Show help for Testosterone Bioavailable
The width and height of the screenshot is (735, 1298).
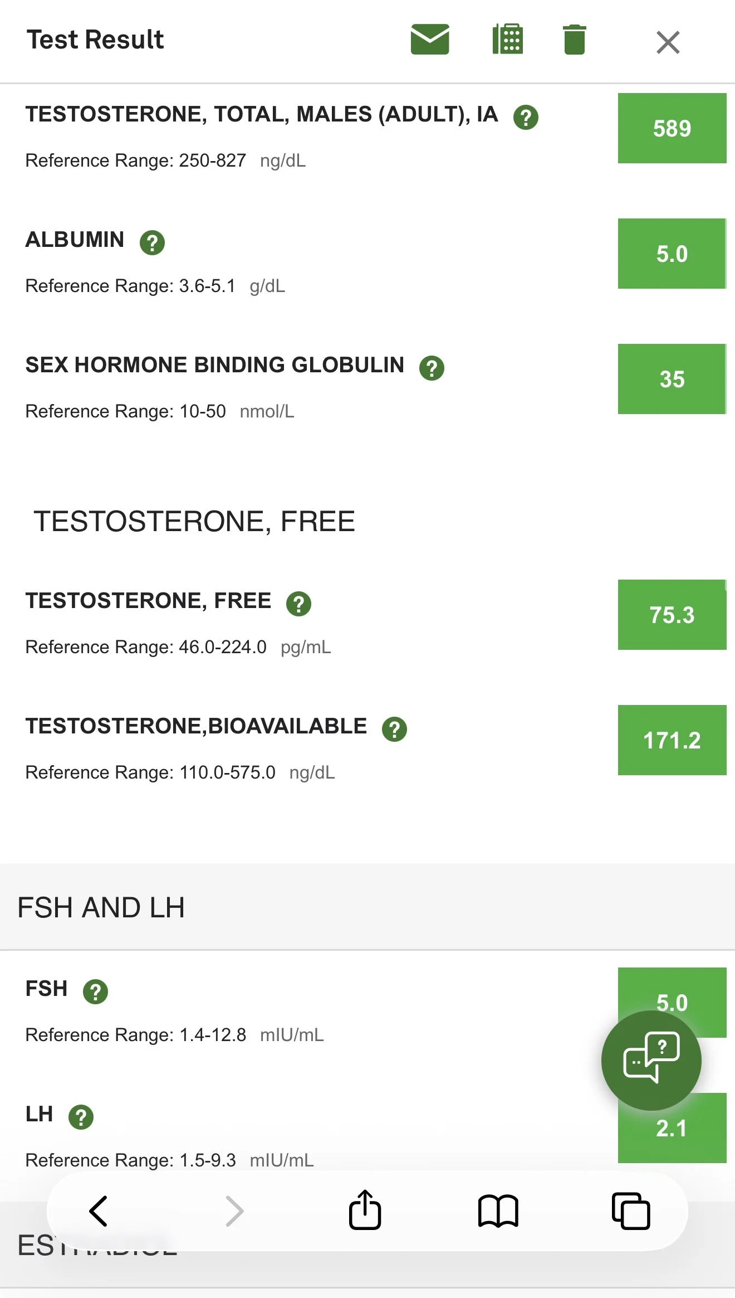coord(394,729)
